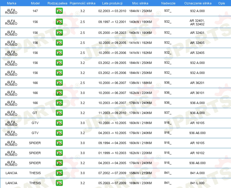Click engine code AR 16102
Screen dimensions: 231x188
[197, 153]
